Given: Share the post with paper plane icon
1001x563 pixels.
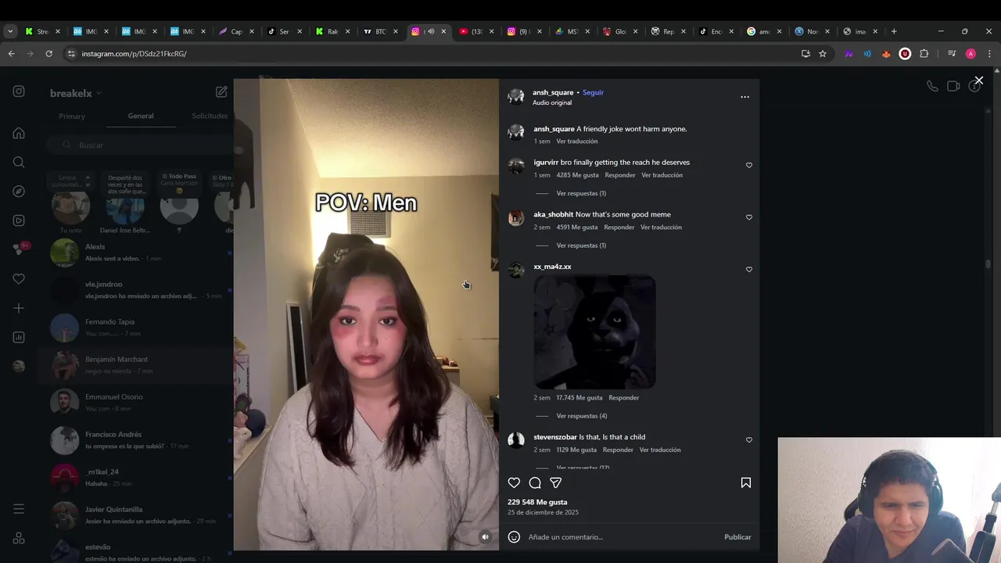Looking at the screenshot, I should pyautogui.click(x=556, y=483).
